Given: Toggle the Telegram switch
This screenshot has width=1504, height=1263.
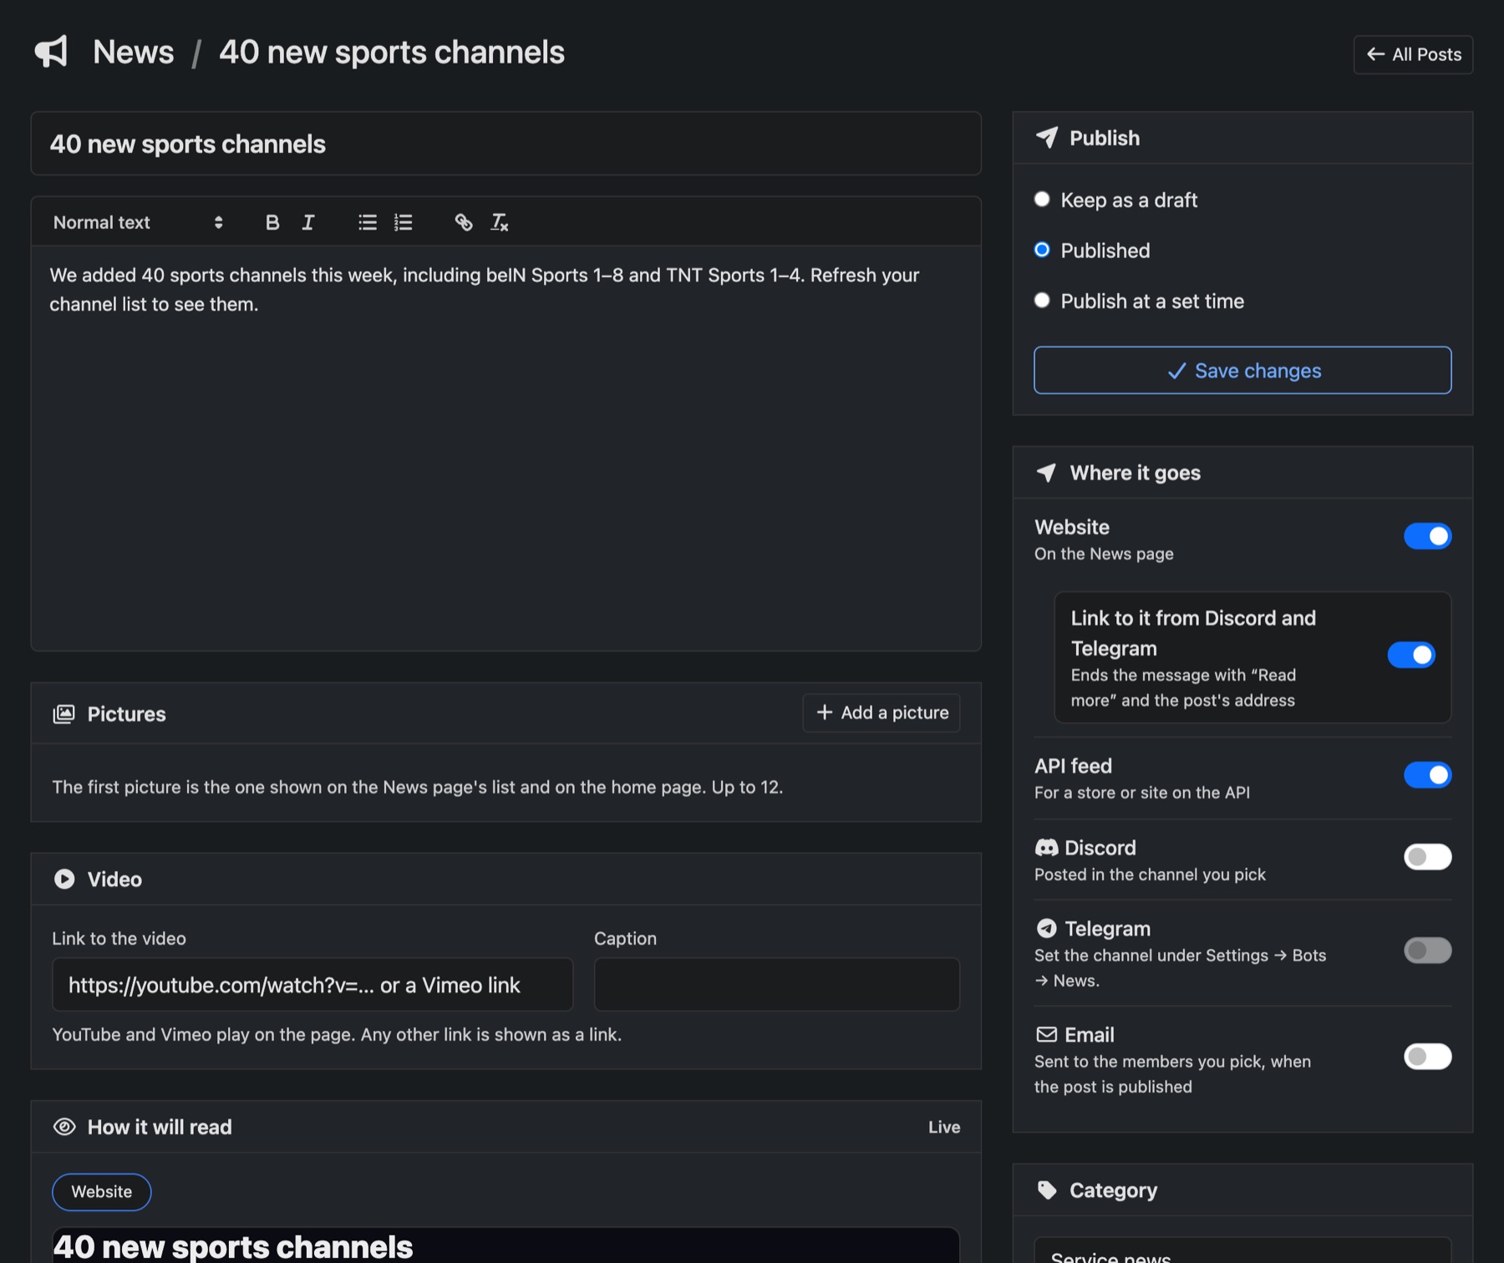Looking at the screenshot, I should click(1427, 951).
